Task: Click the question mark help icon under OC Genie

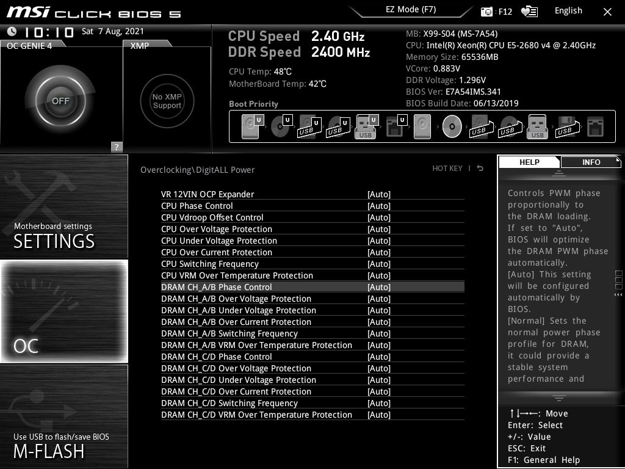Action: point(117,147)
